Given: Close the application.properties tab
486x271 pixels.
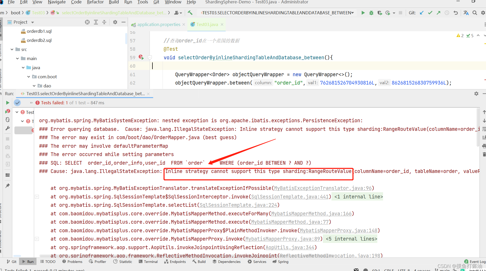Looking at the screenshot, I should [x=184, y=24].
